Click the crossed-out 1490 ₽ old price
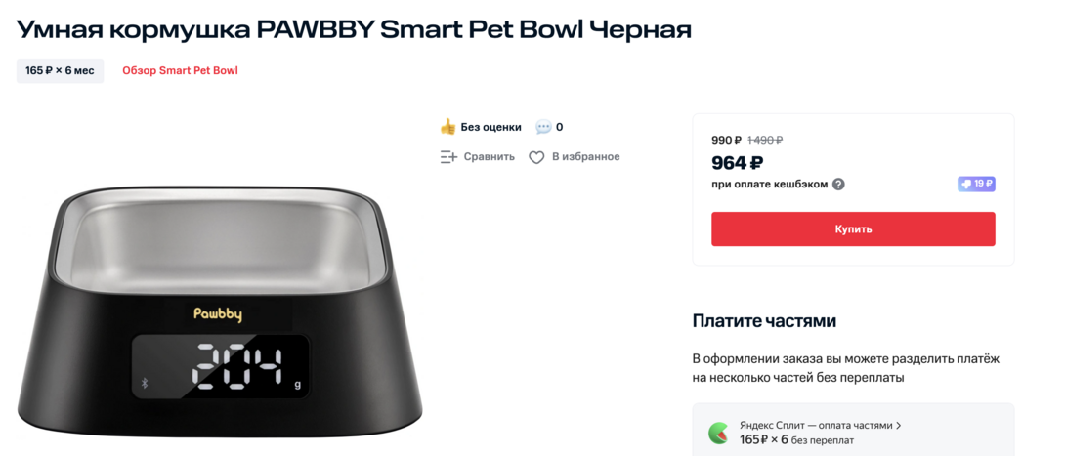The height and width of the screenshot is (456, 1065). pyautogui.click(x=765, y=140)
